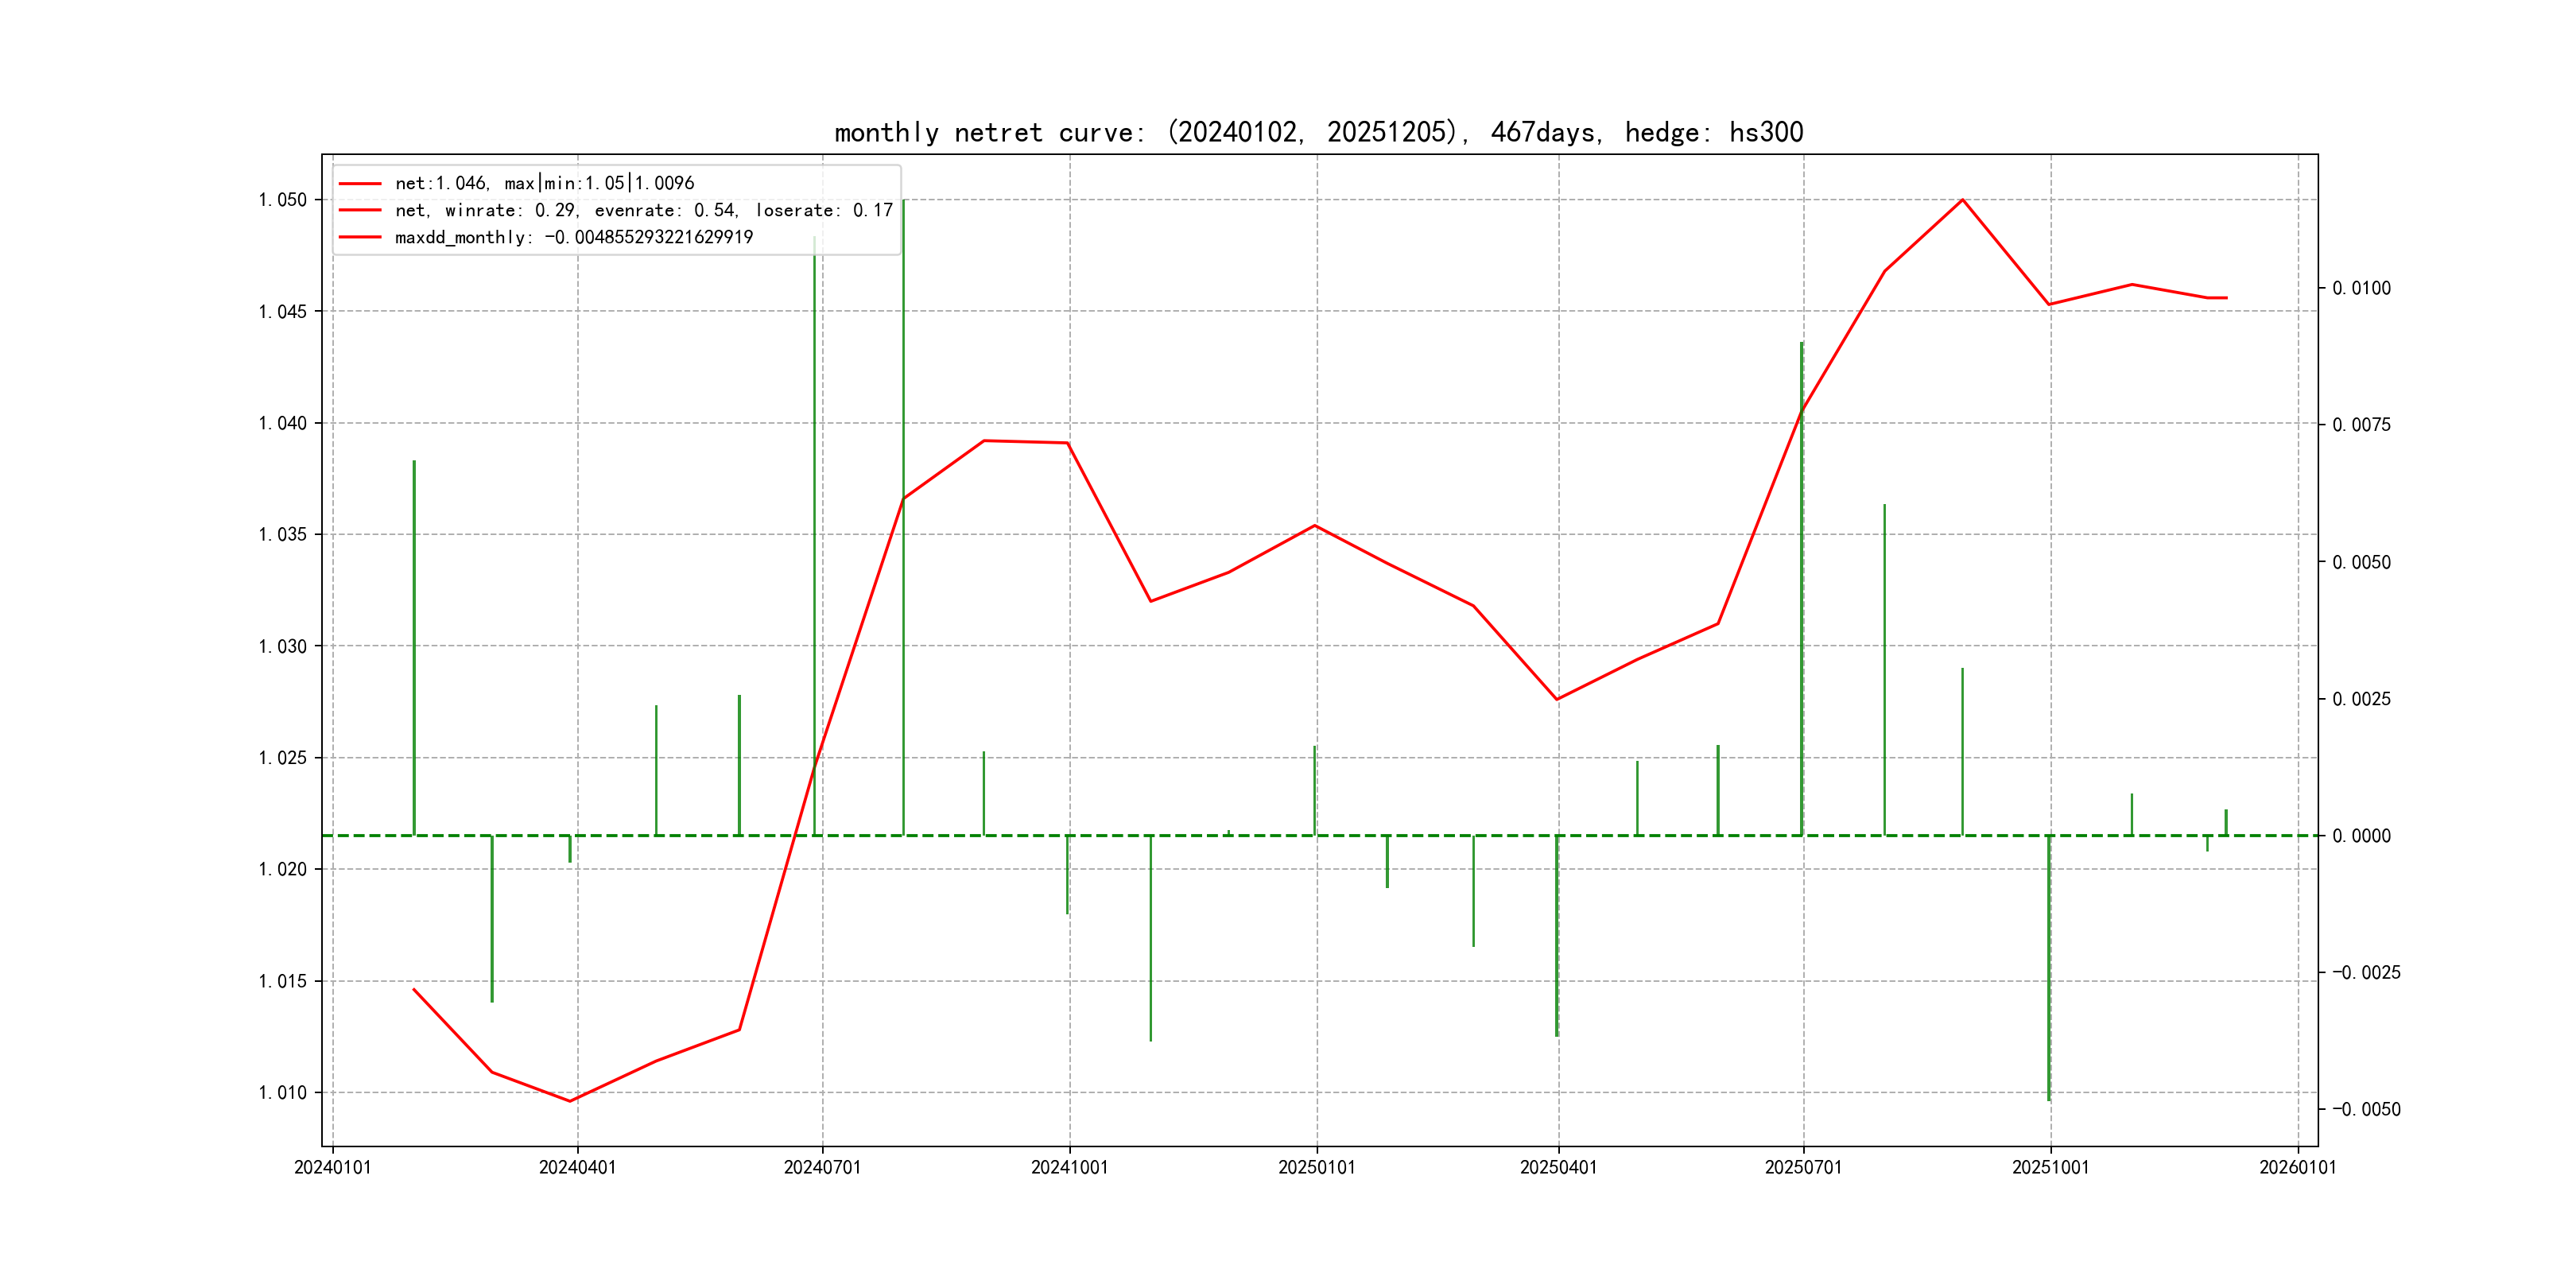Click the 0.0000 right axis tick label
Viewport: 2576px width, 1288px height.
point(2361,836)
